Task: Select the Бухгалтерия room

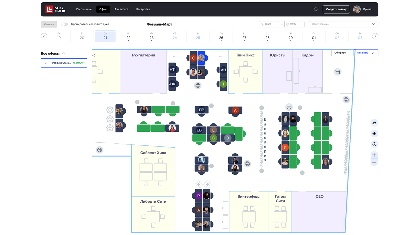Action: coord(143,72)
